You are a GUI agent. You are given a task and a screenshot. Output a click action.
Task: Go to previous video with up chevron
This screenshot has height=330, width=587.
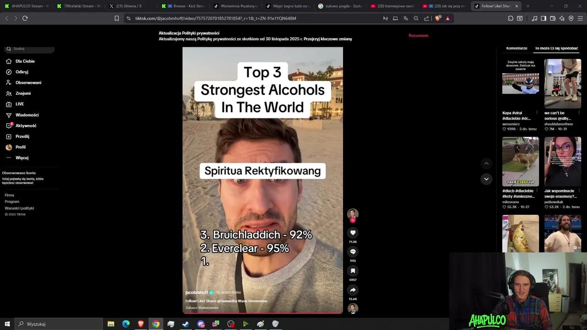click(x=487, y=164)
